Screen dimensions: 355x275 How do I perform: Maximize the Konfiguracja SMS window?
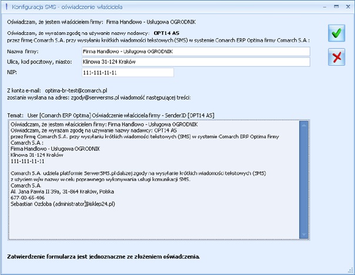(x=336, y=7)
